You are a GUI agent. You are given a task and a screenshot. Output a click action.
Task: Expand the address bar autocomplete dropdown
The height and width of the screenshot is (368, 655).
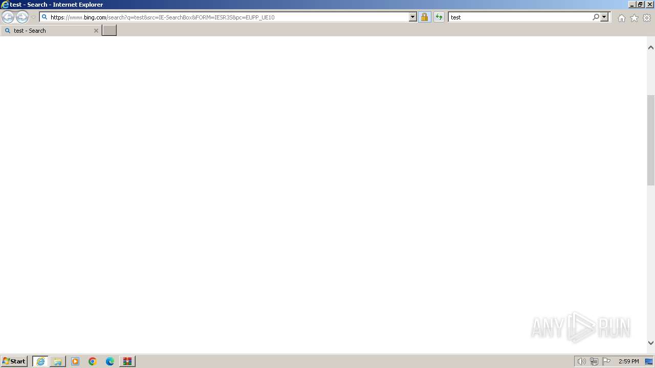[413, 17]
